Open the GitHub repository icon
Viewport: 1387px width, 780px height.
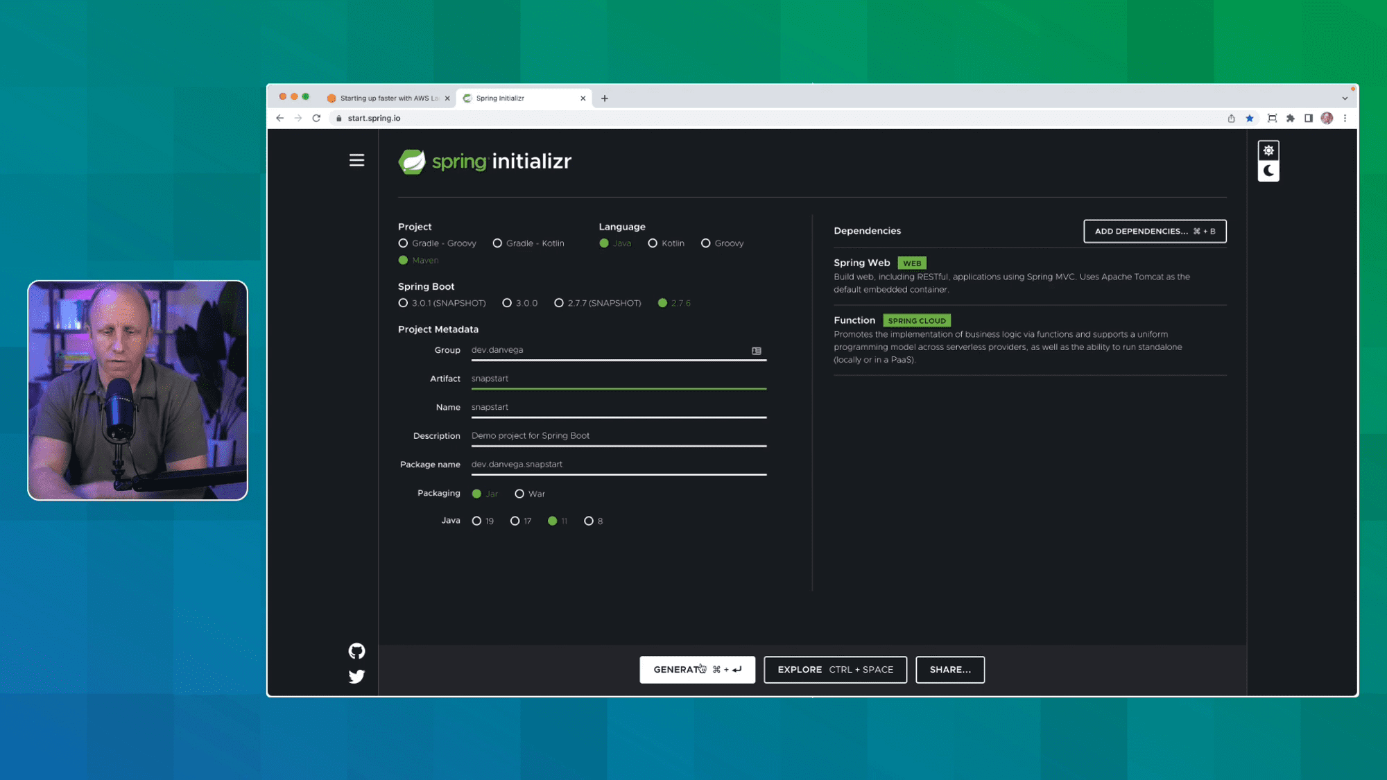coord(356,651)
